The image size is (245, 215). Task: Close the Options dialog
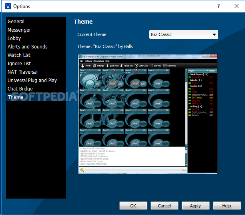tap(237, 6)
